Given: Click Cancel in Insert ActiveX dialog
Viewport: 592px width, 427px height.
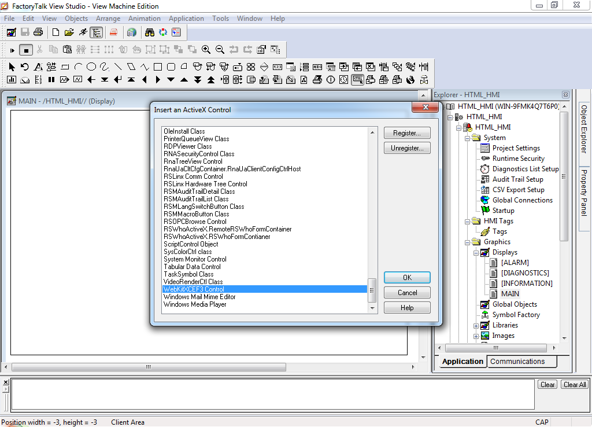Looking at the screenshot, I should (407, 292).
